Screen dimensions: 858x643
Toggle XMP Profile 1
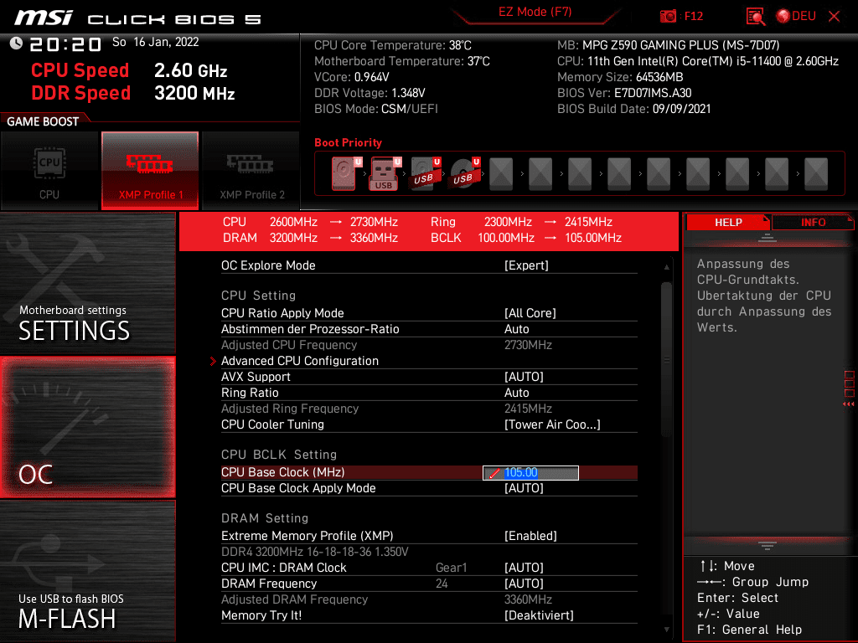pos(150,170)
